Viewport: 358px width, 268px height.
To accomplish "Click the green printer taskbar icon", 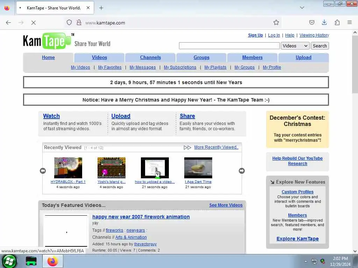I will [x=31, y=261].
